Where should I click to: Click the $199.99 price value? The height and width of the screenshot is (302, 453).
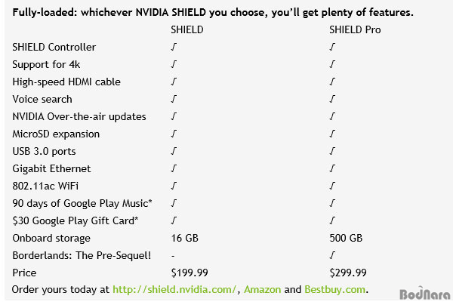coord(190,273)
